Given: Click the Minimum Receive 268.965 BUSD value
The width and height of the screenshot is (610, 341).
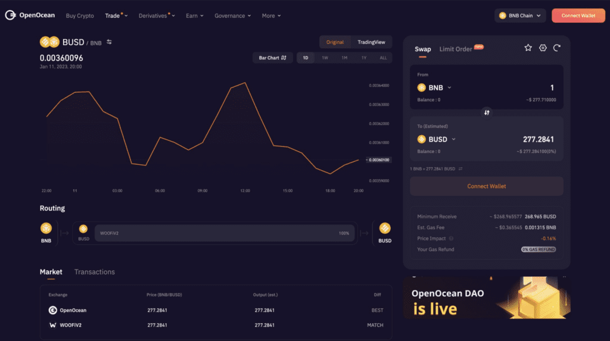Looking at the screenshot, I should [540, 217].
